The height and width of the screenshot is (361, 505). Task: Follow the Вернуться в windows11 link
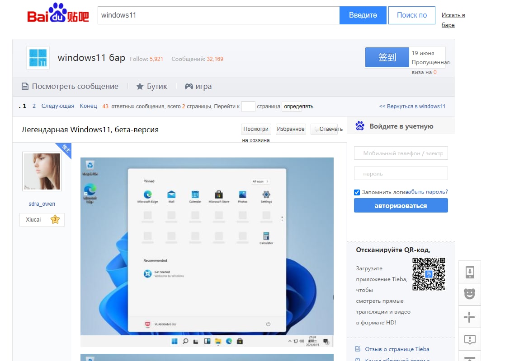412,106
